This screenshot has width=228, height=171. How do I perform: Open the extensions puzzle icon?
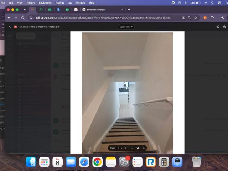(212, 18)
